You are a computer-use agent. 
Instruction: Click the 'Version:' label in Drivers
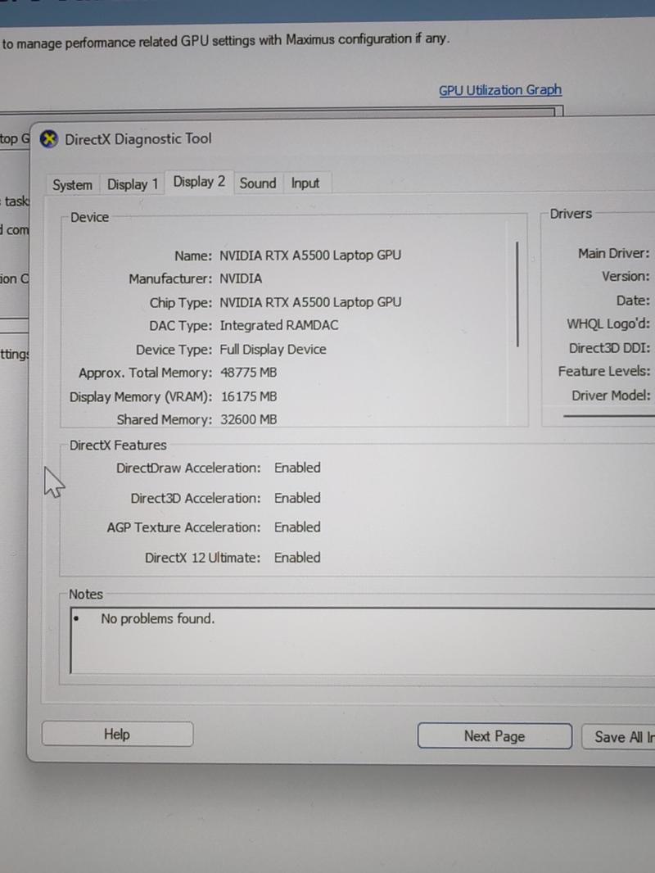click(x=626, y=277)
